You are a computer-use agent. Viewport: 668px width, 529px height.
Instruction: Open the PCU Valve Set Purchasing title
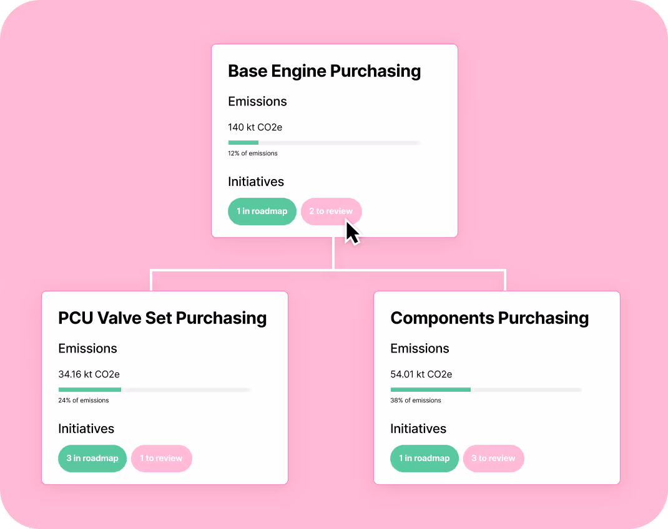coord(163,318)
